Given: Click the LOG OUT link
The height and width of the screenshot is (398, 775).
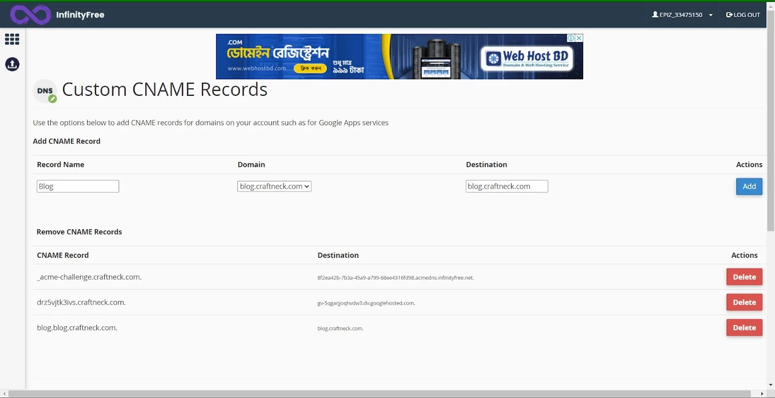Looking at the screenshot, I should (x=743, y=15).
